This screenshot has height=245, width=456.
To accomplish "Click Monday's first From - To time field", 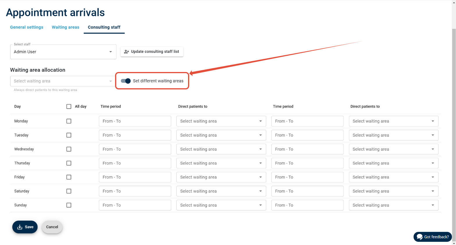I will (135, 121).
